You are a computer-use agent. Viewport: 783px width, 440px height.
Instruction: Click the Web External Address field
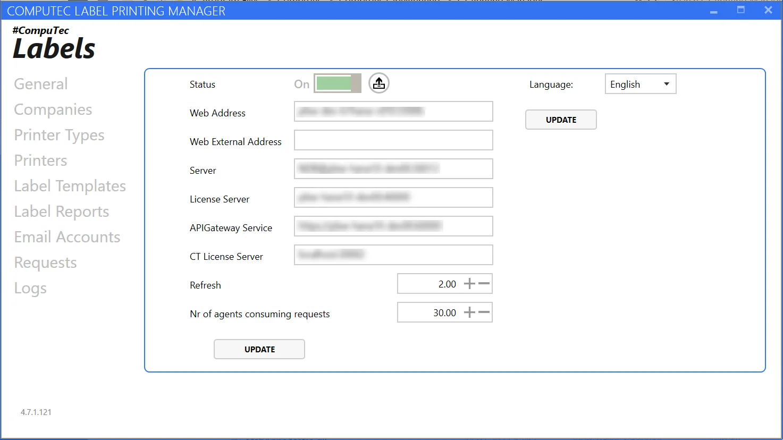click(x=393, y=140)
